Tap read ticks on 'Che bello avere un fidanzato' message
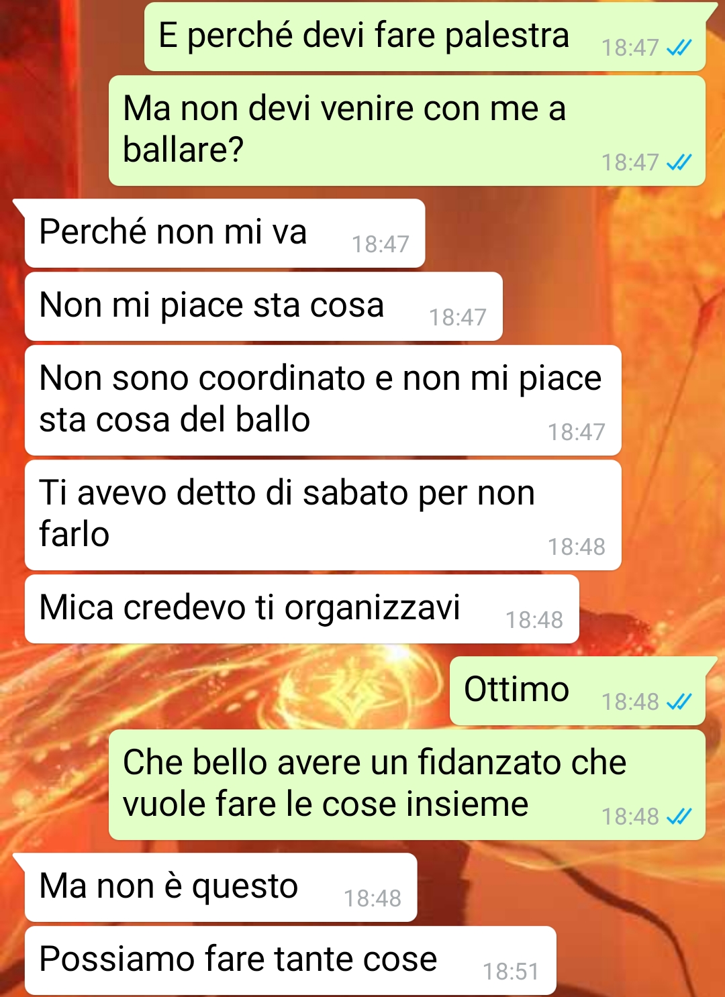 pyautogui.click(x=679, y=817)
